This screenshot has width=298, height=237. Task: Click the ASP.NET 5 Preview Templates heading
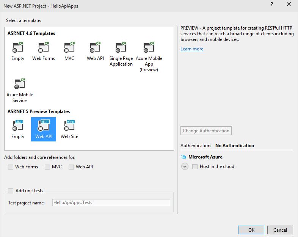point(39,111)
